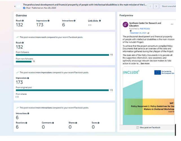Click the Reactions value 6
181x141 pixels.
17,127
